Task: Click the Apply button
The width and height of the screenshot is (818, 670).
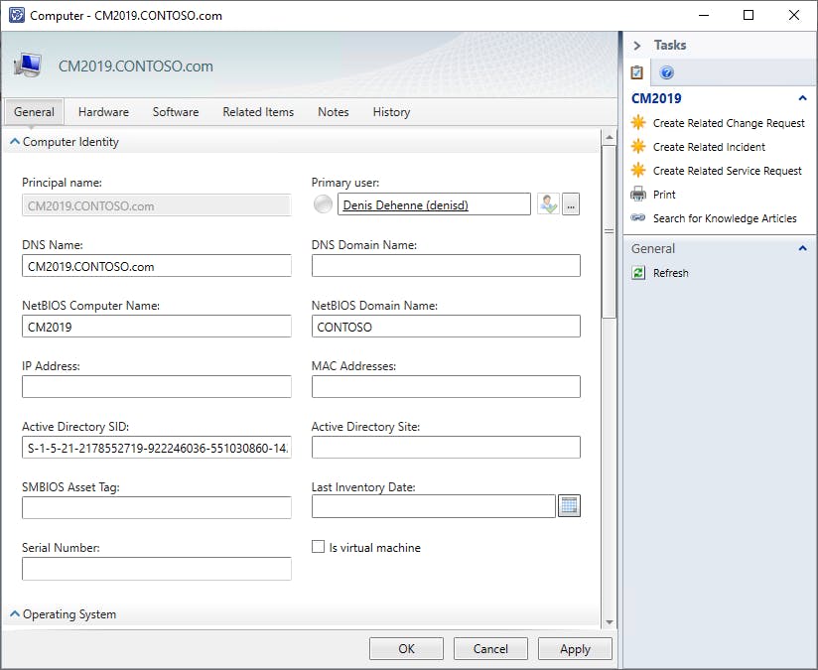Action: click(575, 648)
